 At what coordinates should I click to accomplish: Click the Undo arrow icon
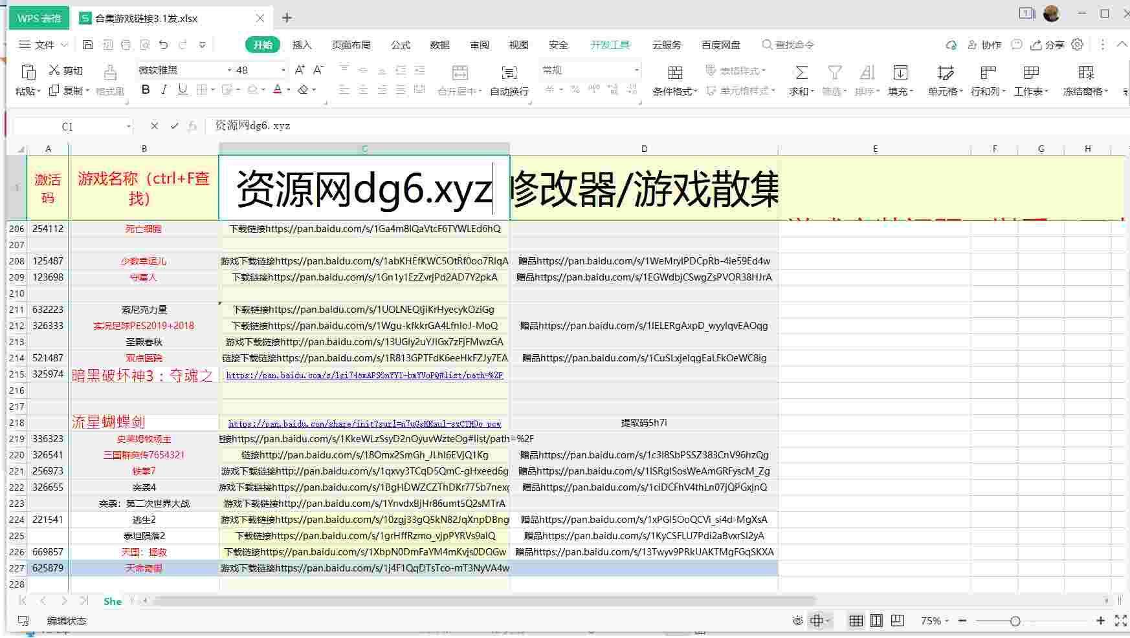coord(164,45)
